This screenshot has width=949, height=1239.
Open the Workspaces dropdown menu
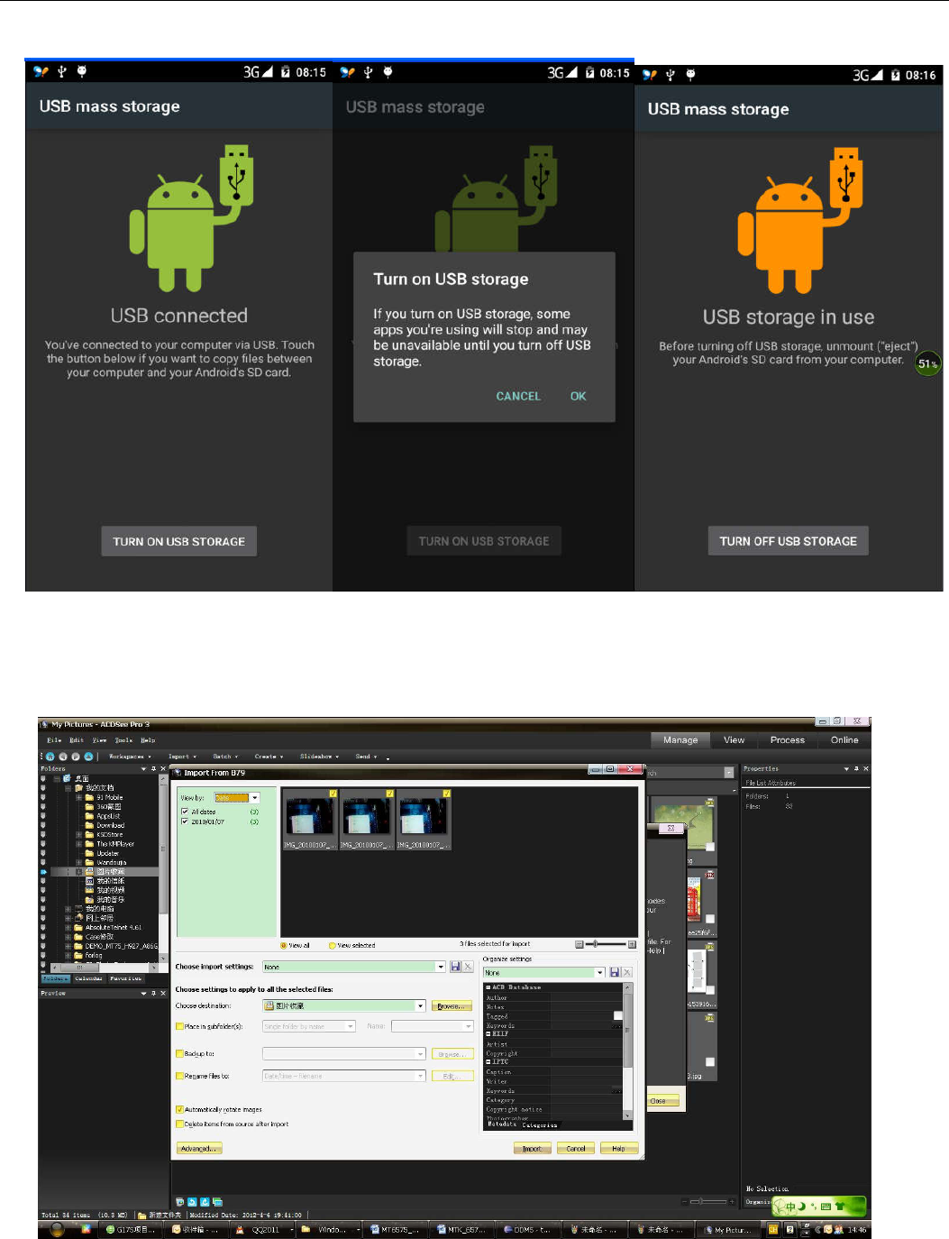coord(130,757)
